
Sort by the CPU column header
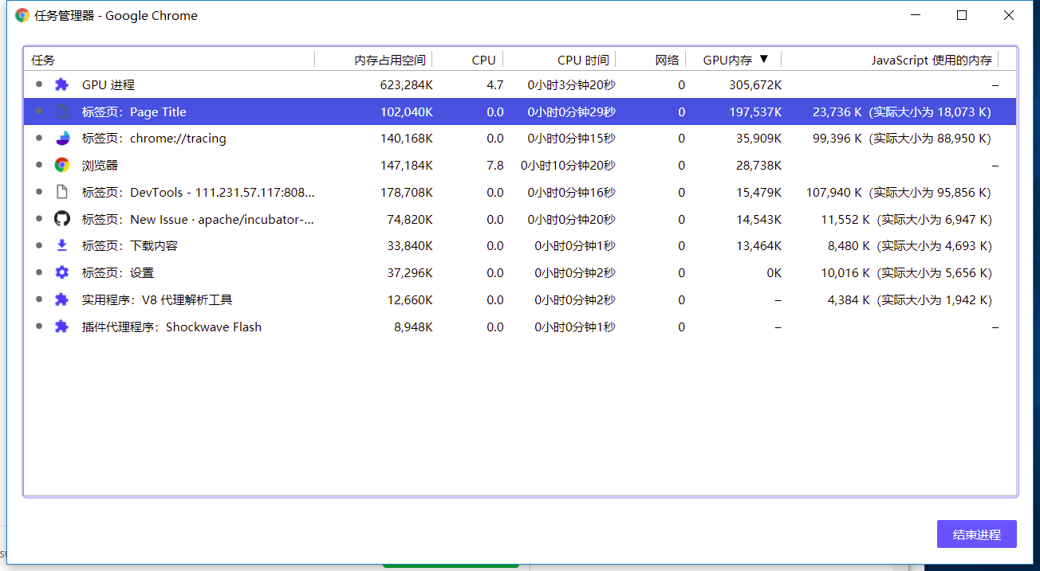click(x=483, y=59)
